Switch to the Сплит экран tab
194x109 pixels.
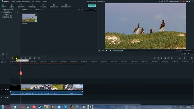(x=66, y=6)
